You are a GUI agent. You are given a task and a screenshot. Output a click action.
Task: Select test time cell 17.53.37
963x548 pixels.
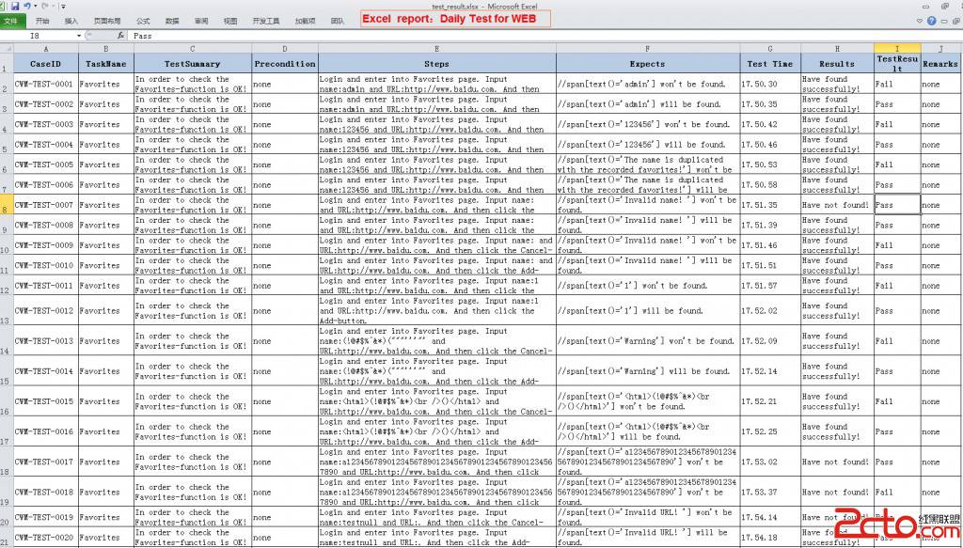(x=769, y=492)
